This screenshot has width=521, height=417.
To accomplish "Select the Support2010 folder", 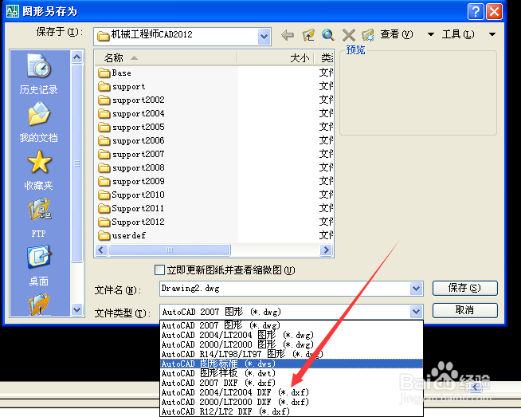I will (x=131, y=195).
